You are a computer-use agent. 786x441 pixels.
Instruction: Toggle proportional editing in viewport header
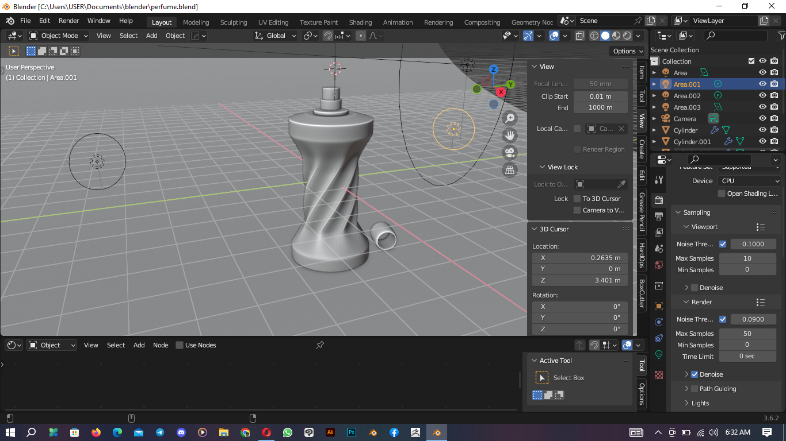(361, 36)
